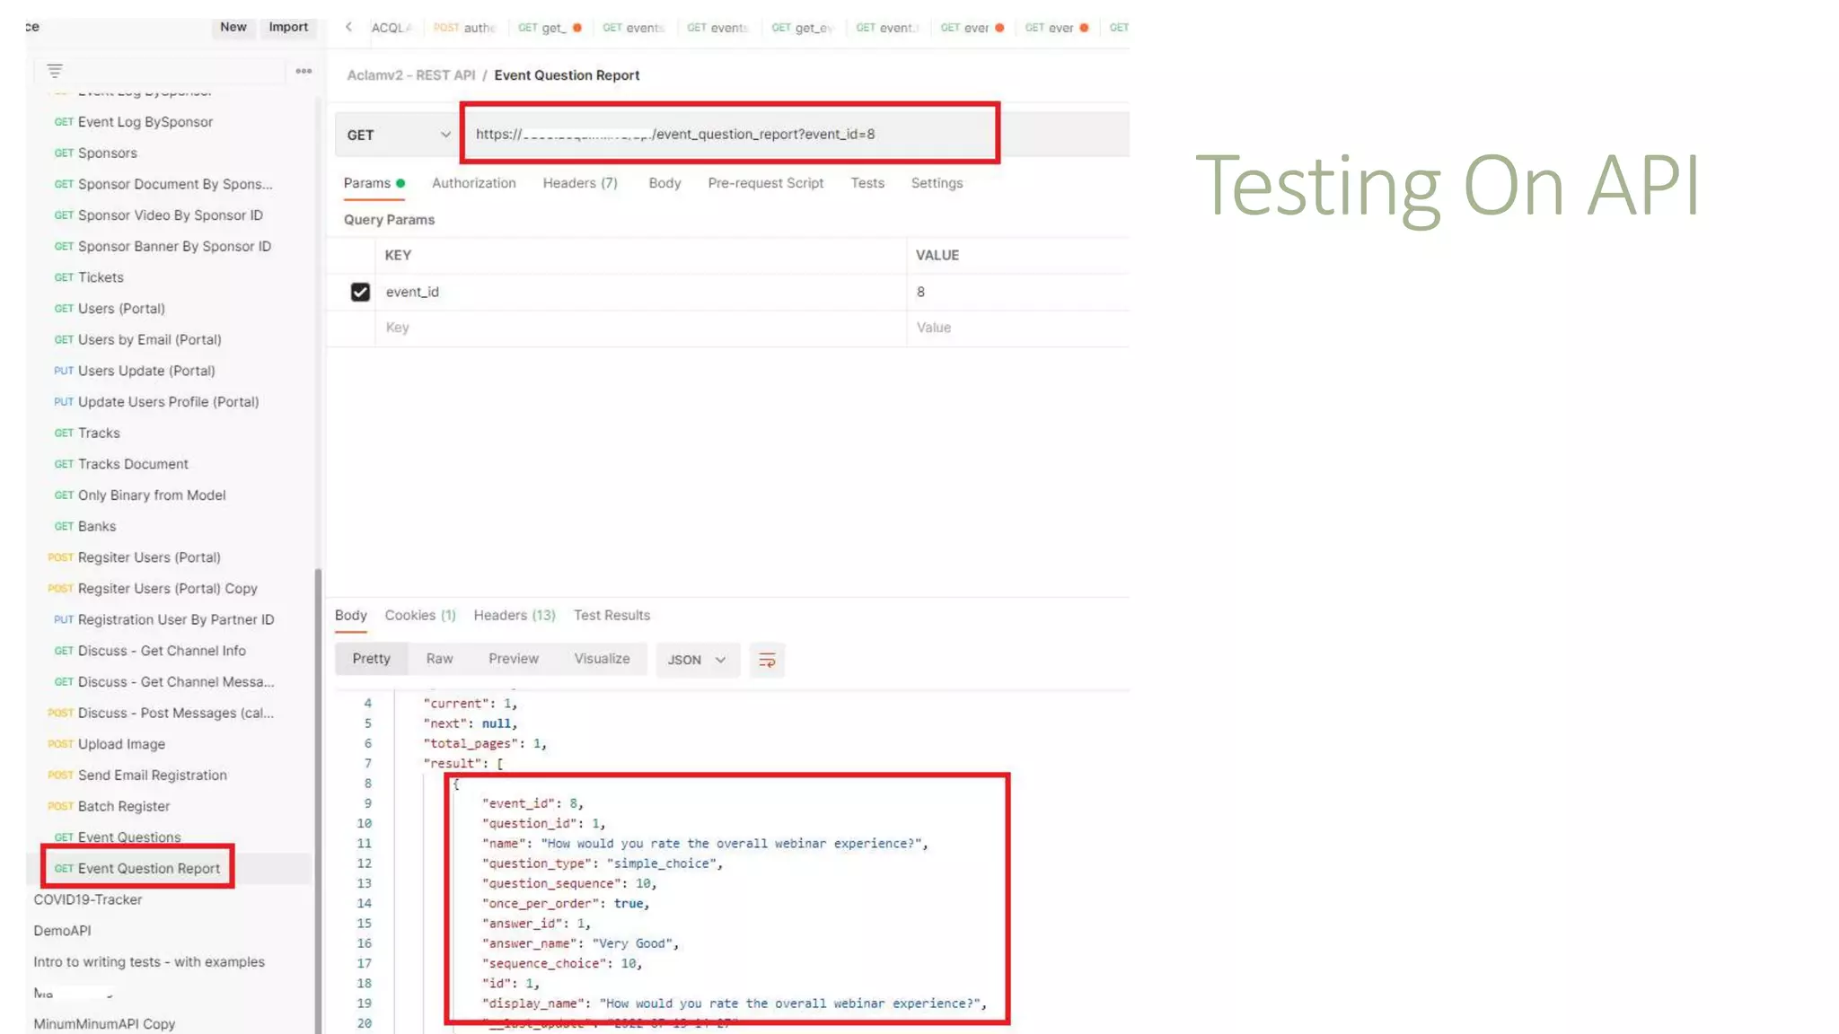
Task: Open the Headers (7) request tab
Action: pyautogui.click(x=579, y=183)
